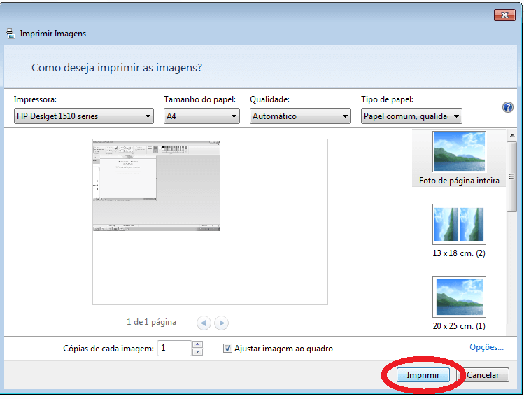Open the Impressora dropdown
This screenshot has height=399, width=524.
point(83,116)
